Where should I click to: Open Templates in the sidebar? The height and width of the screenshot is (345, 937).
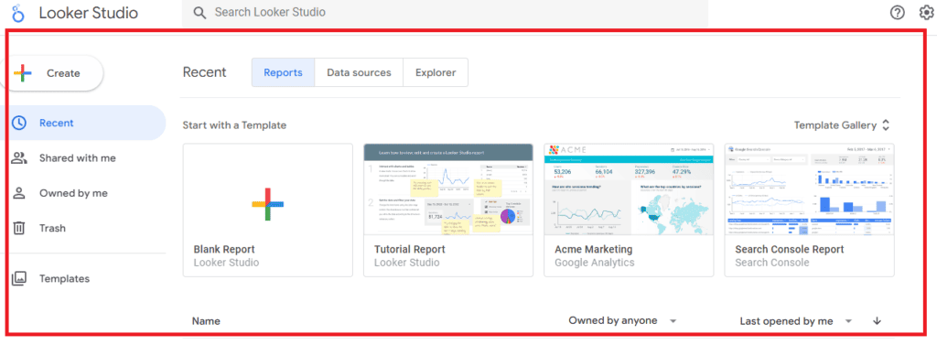point(86,278)
